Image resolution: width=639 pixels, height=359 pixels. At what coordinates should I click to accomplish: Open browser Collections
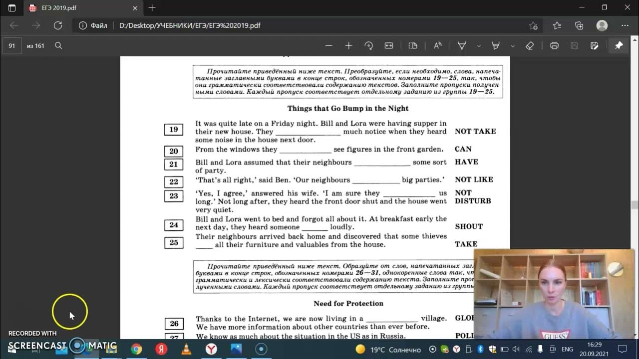click(x=579, y=25)
